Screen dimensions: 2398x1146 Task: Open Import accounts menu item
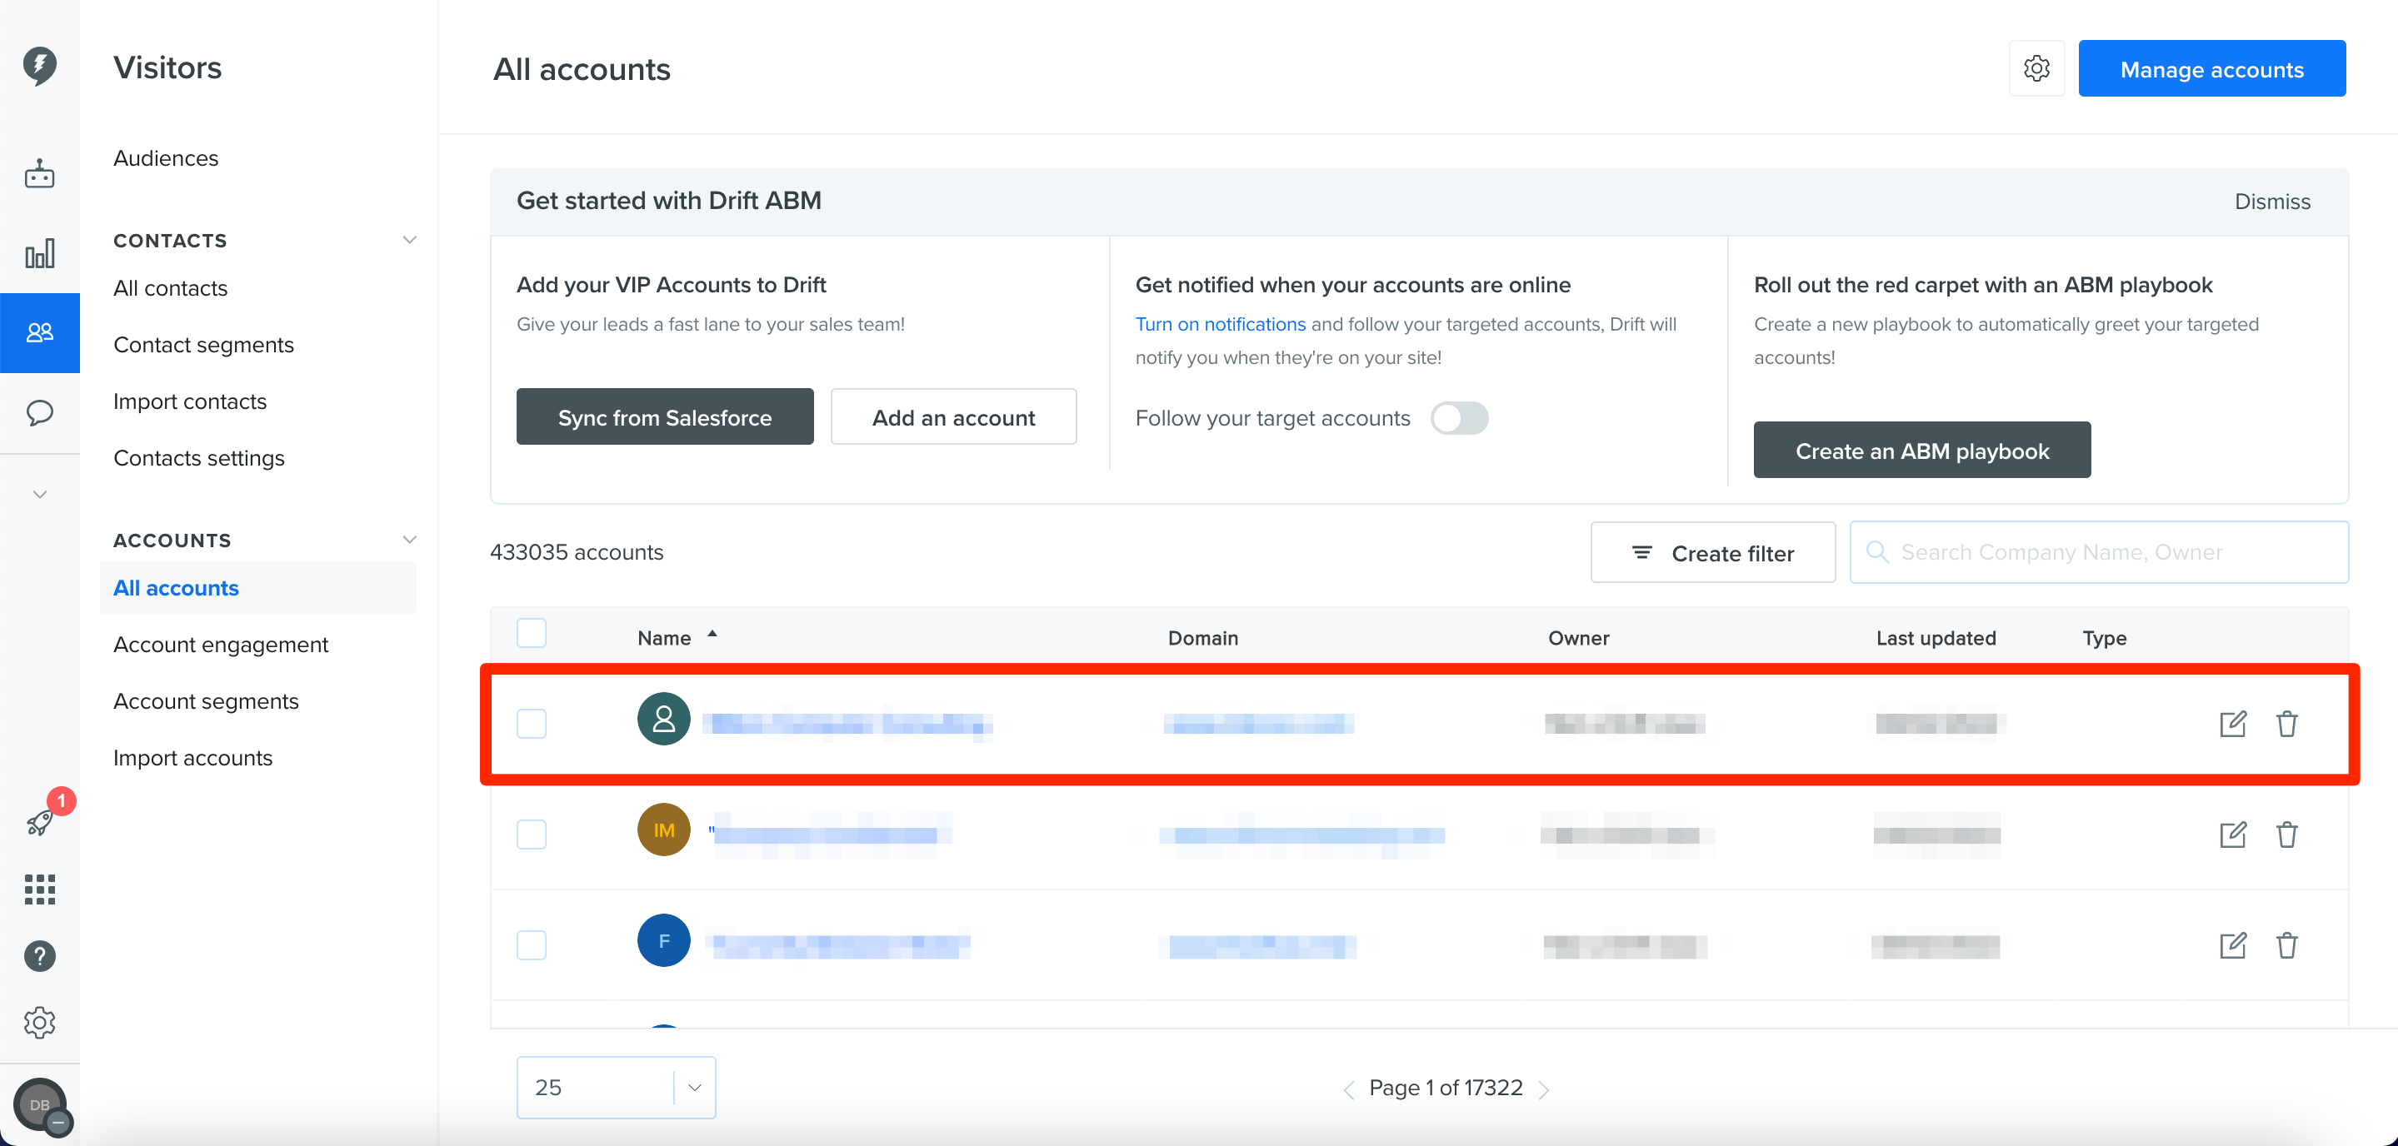192,758
